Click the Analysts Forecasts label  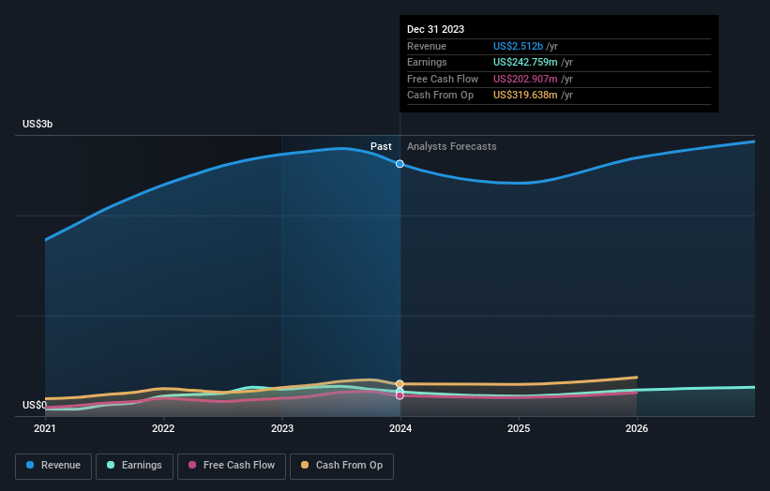click(x=451, y=146)
